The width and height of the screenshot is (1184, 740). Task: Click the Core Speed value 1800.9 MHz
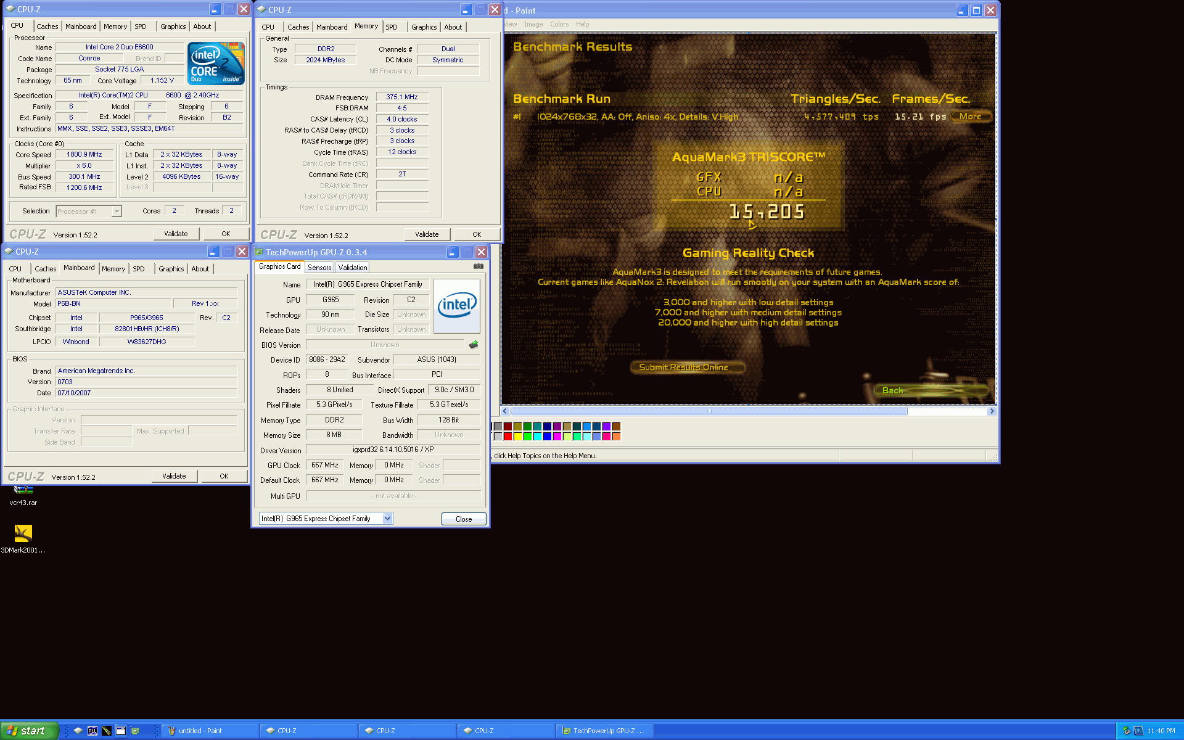[x=84, y=155]
